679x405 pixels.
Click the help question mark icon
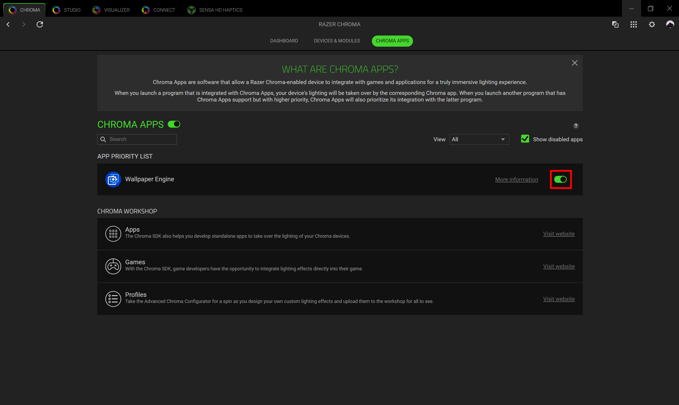click(x=576, y=126)
